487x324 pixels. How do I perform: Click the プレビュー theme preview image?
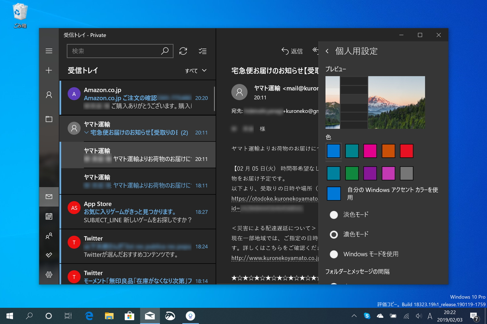click(375, 103)
